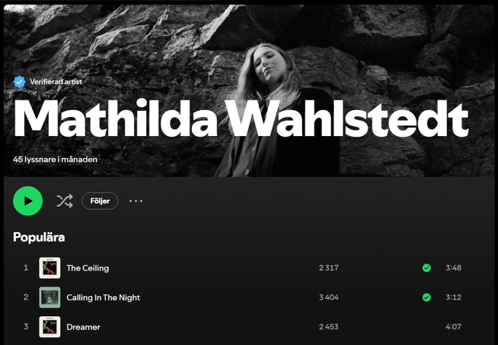
Task: Click the Mathilda Wahlstedt artist name heading
Action: click(241, 118)
